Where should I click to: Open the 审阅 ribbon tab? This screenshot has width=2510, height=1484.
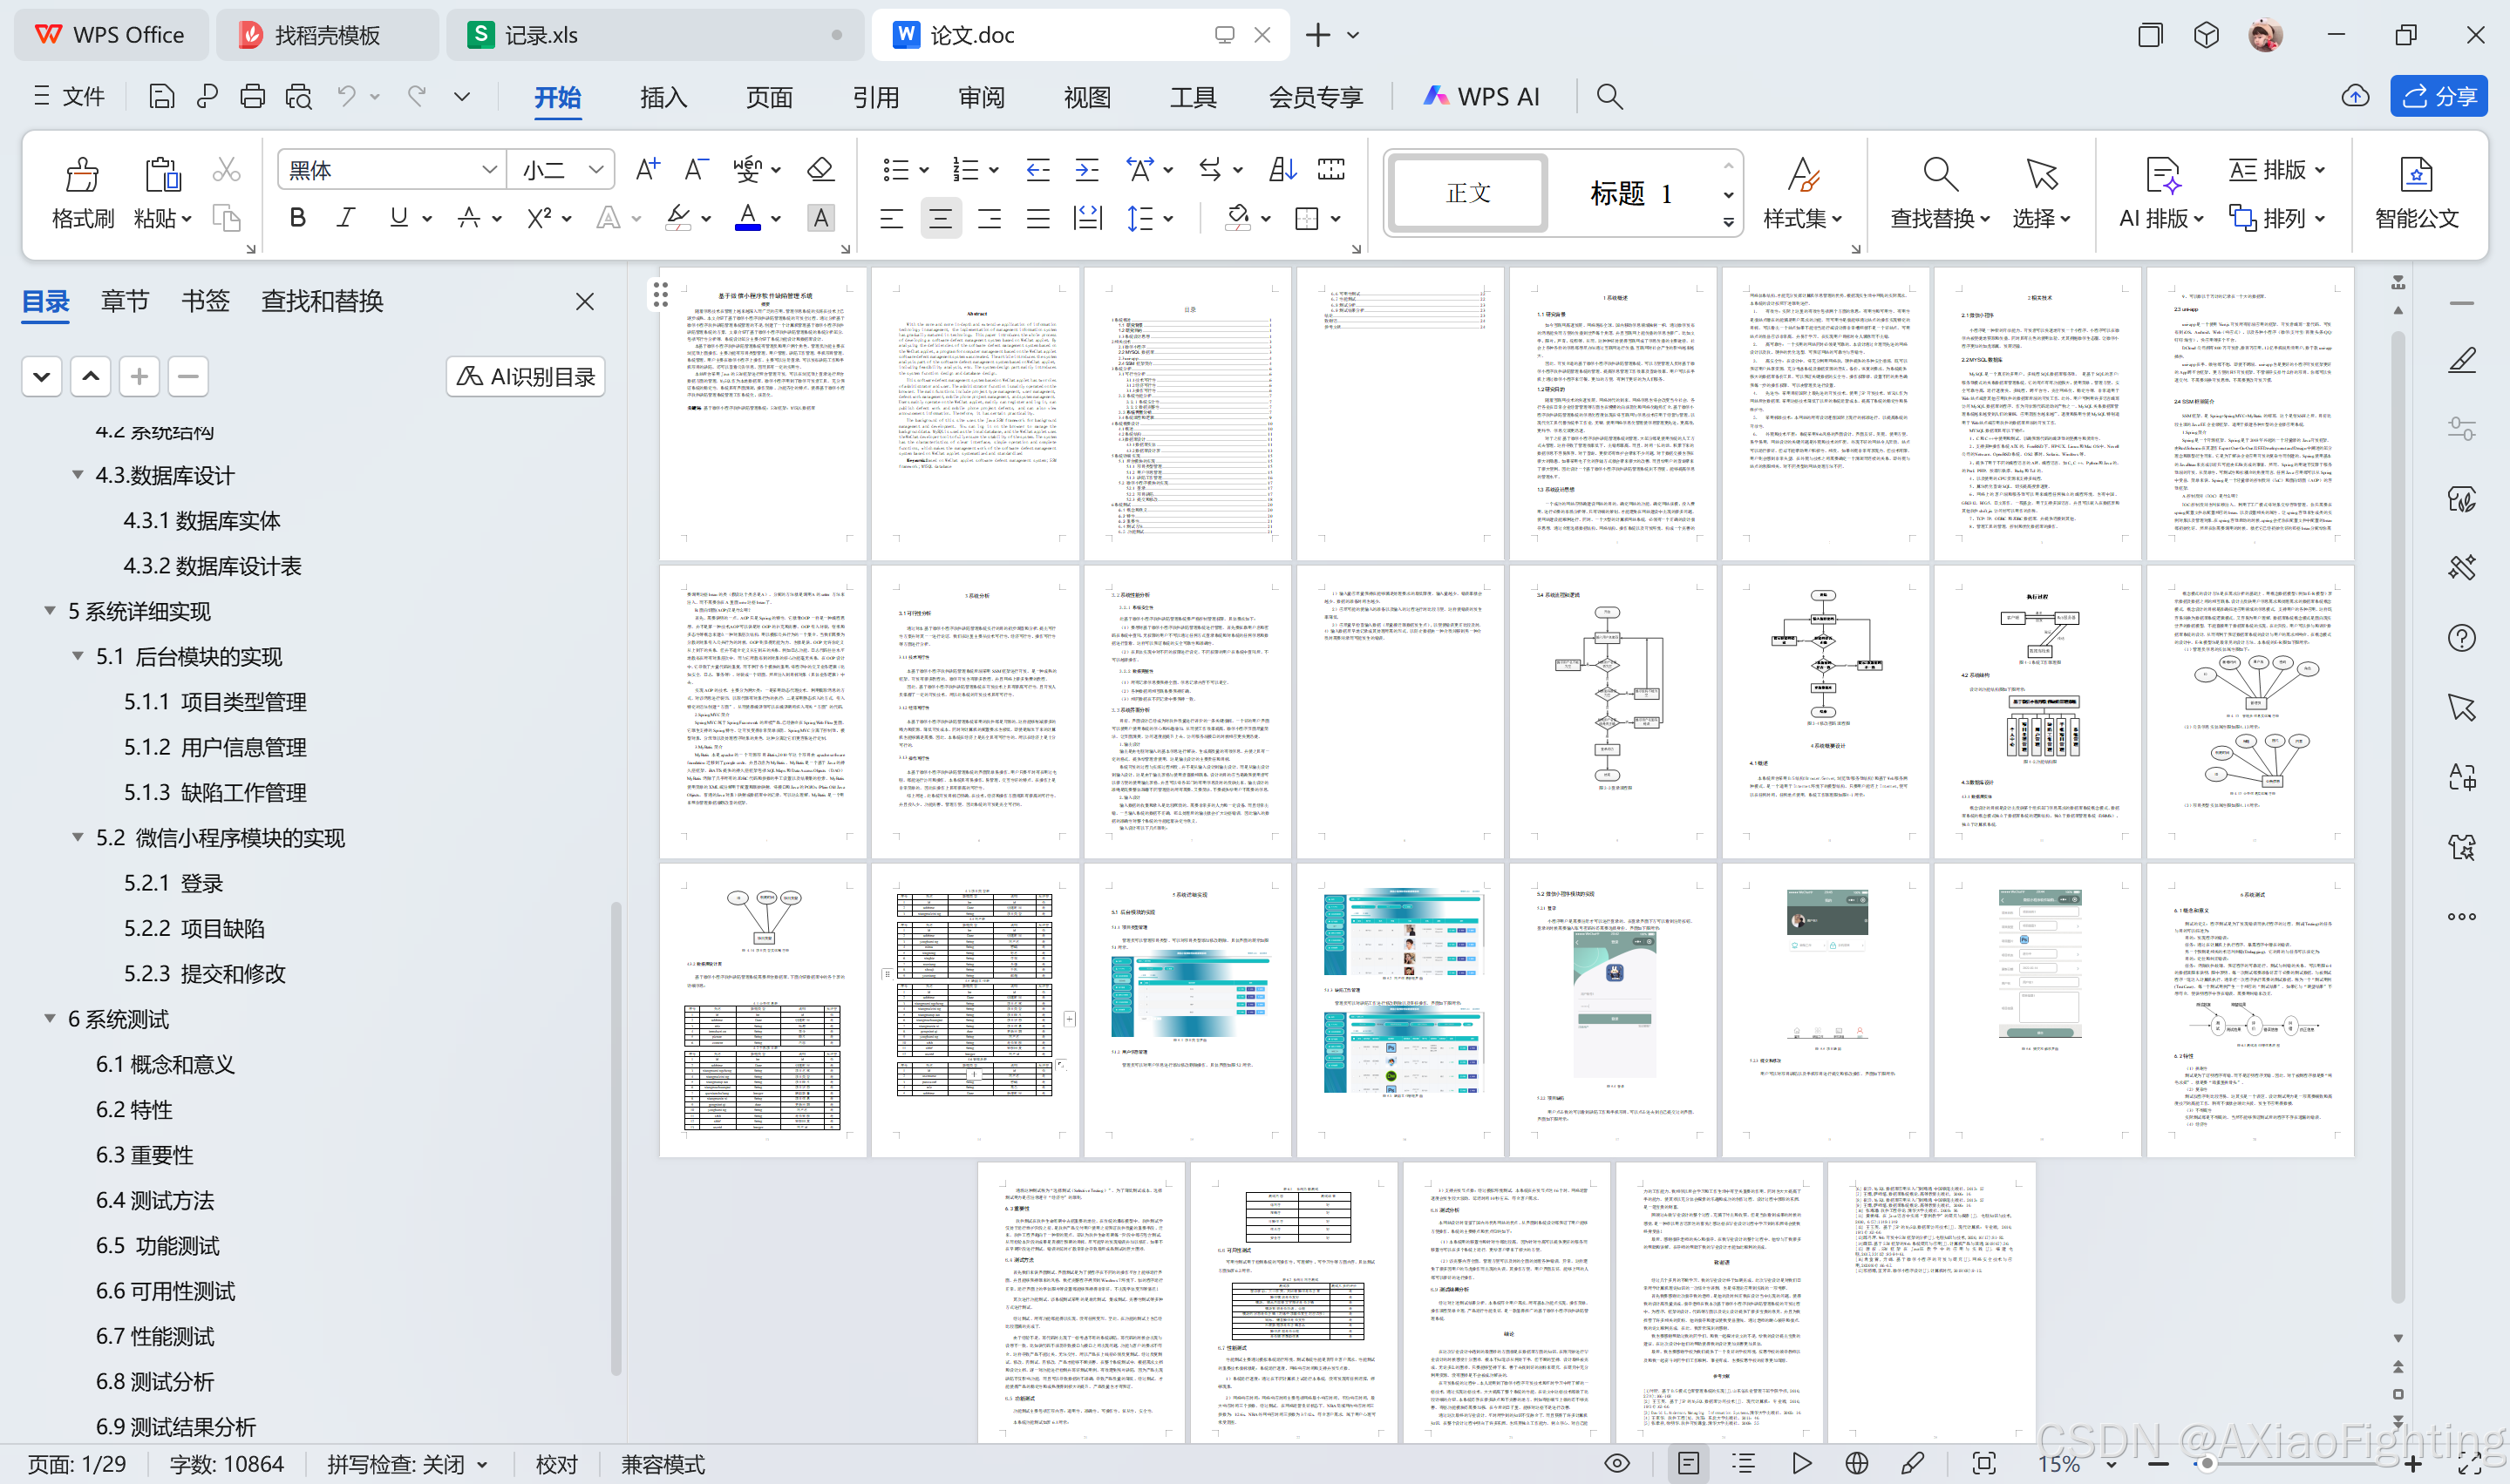click(982, 97)
